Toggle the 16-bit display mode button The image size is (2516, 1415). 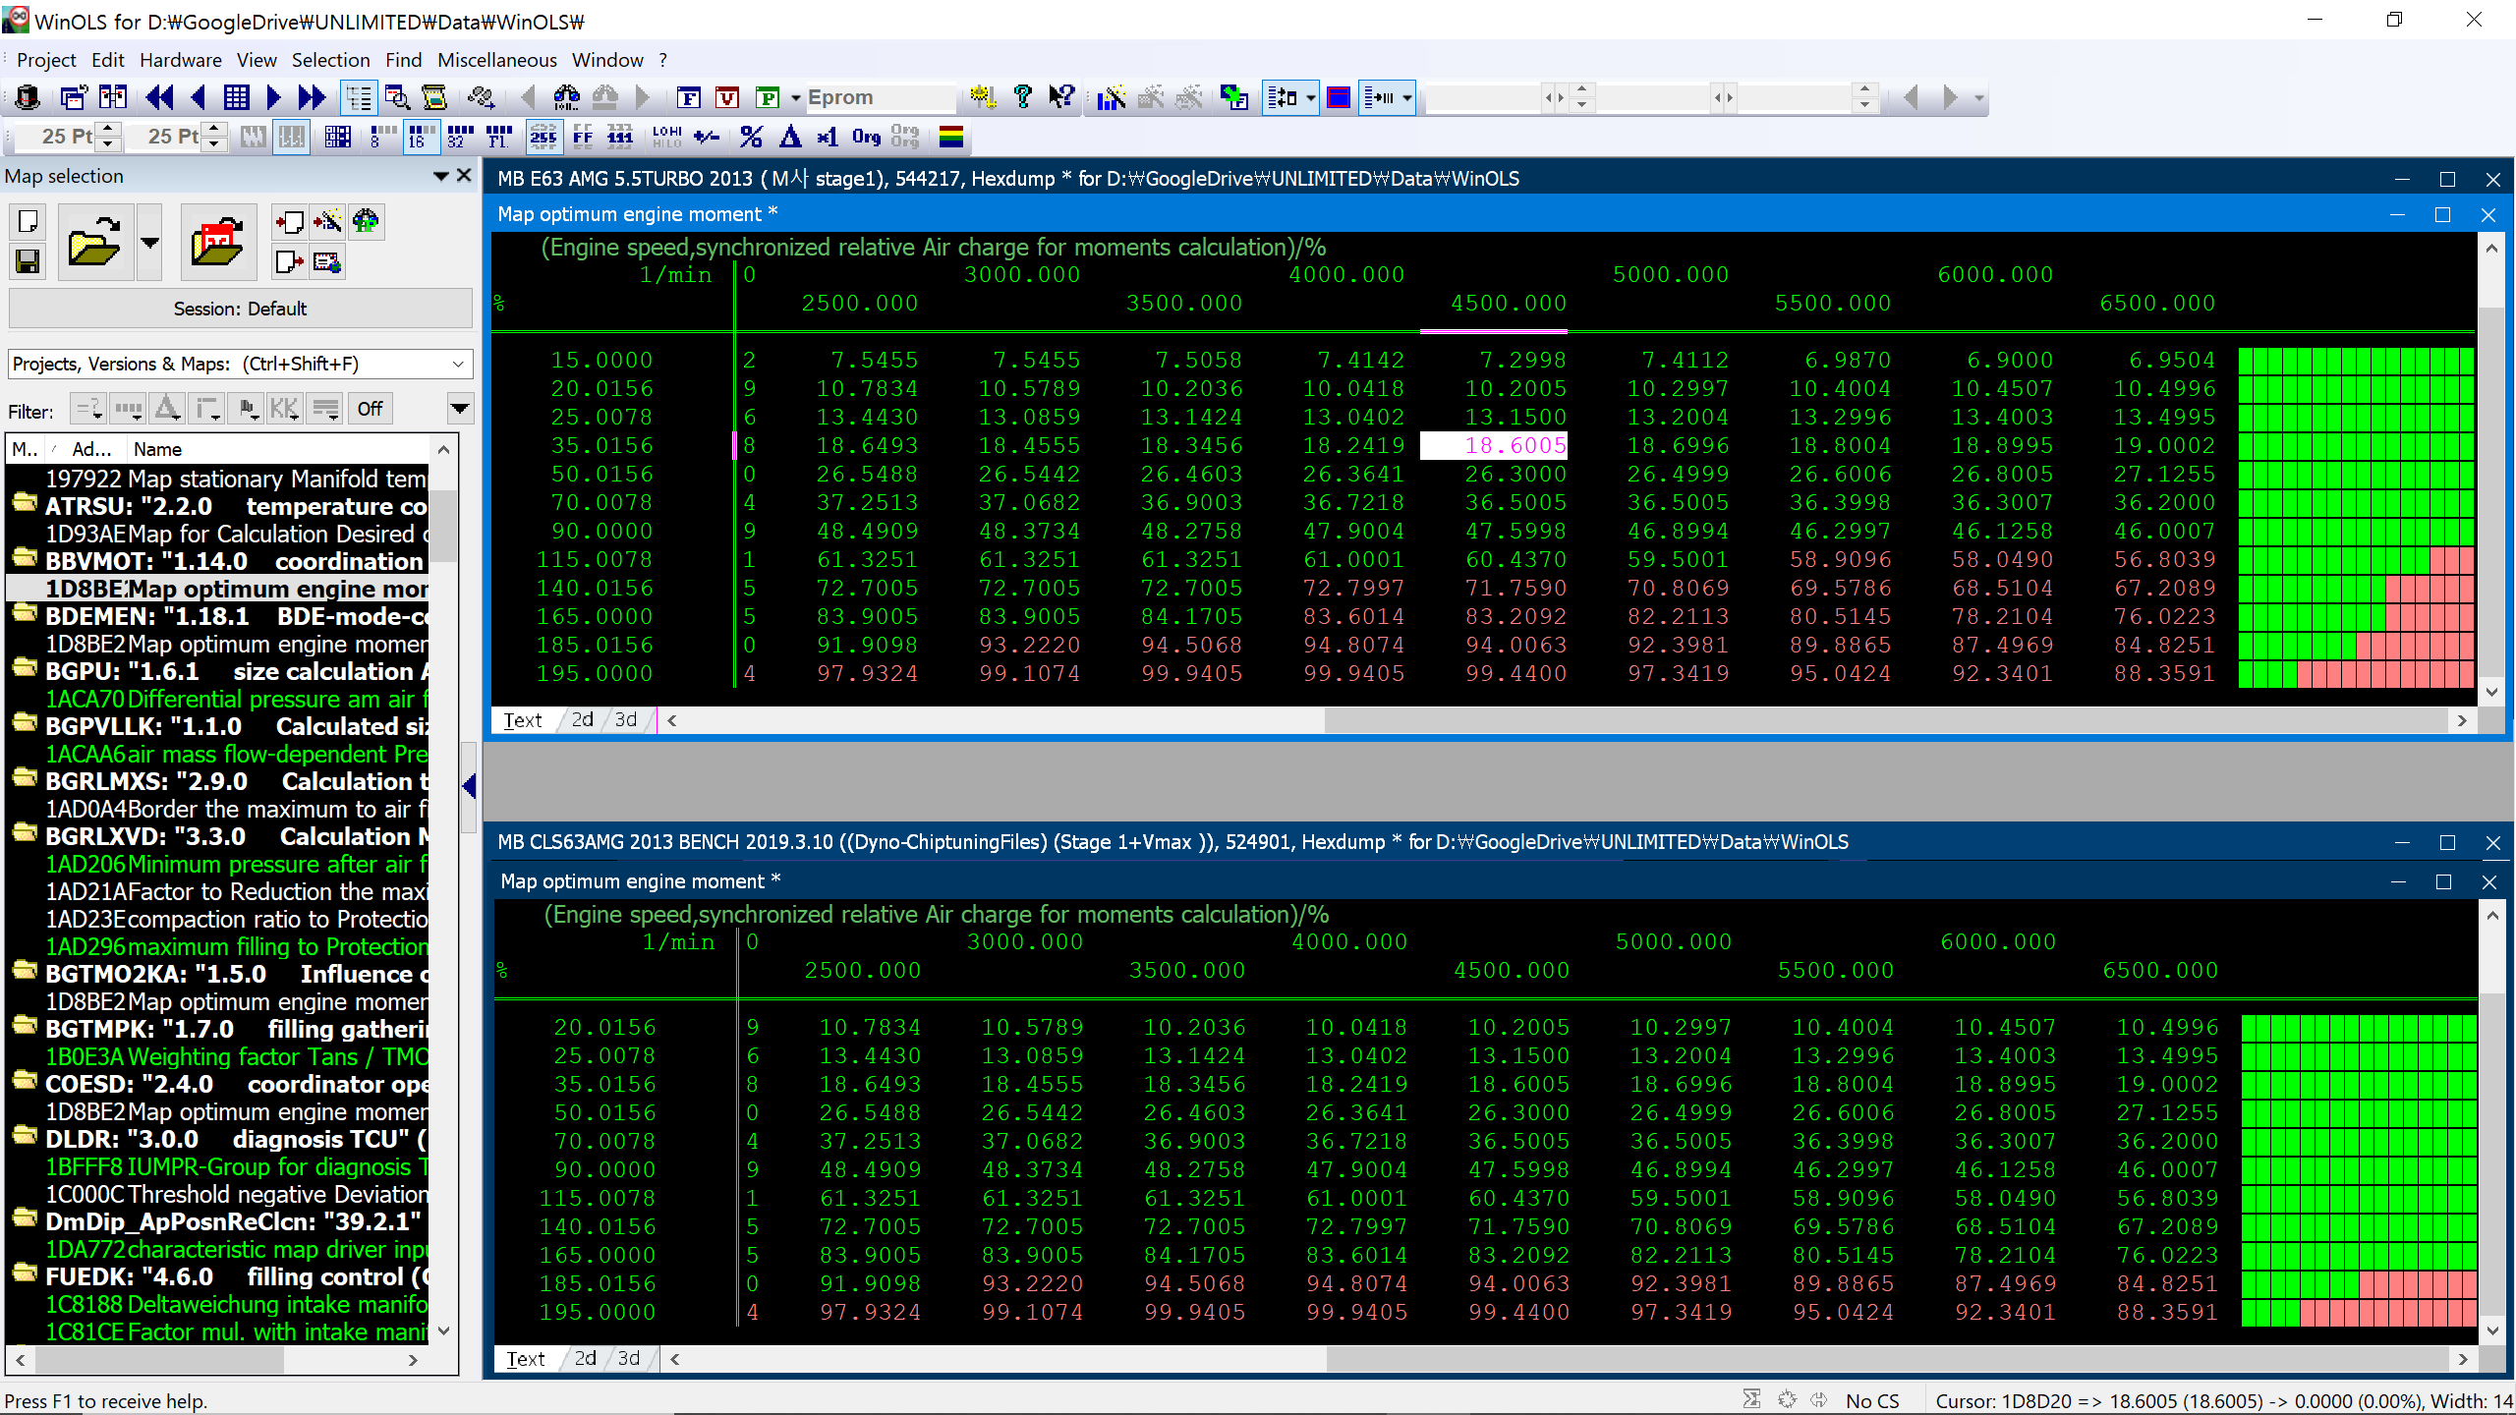(x=422, y=137)
